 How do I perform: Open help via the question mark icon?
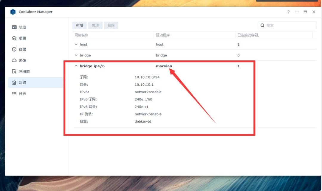288,12
